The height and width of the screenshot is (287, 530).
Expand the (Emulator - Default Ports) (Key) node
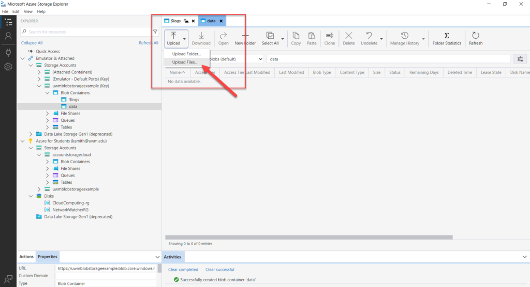tap(39, 79)
